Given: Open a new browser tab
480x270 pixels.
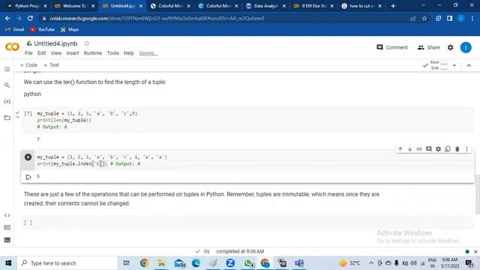Looking at the screenshot, I should click(393, 6).
